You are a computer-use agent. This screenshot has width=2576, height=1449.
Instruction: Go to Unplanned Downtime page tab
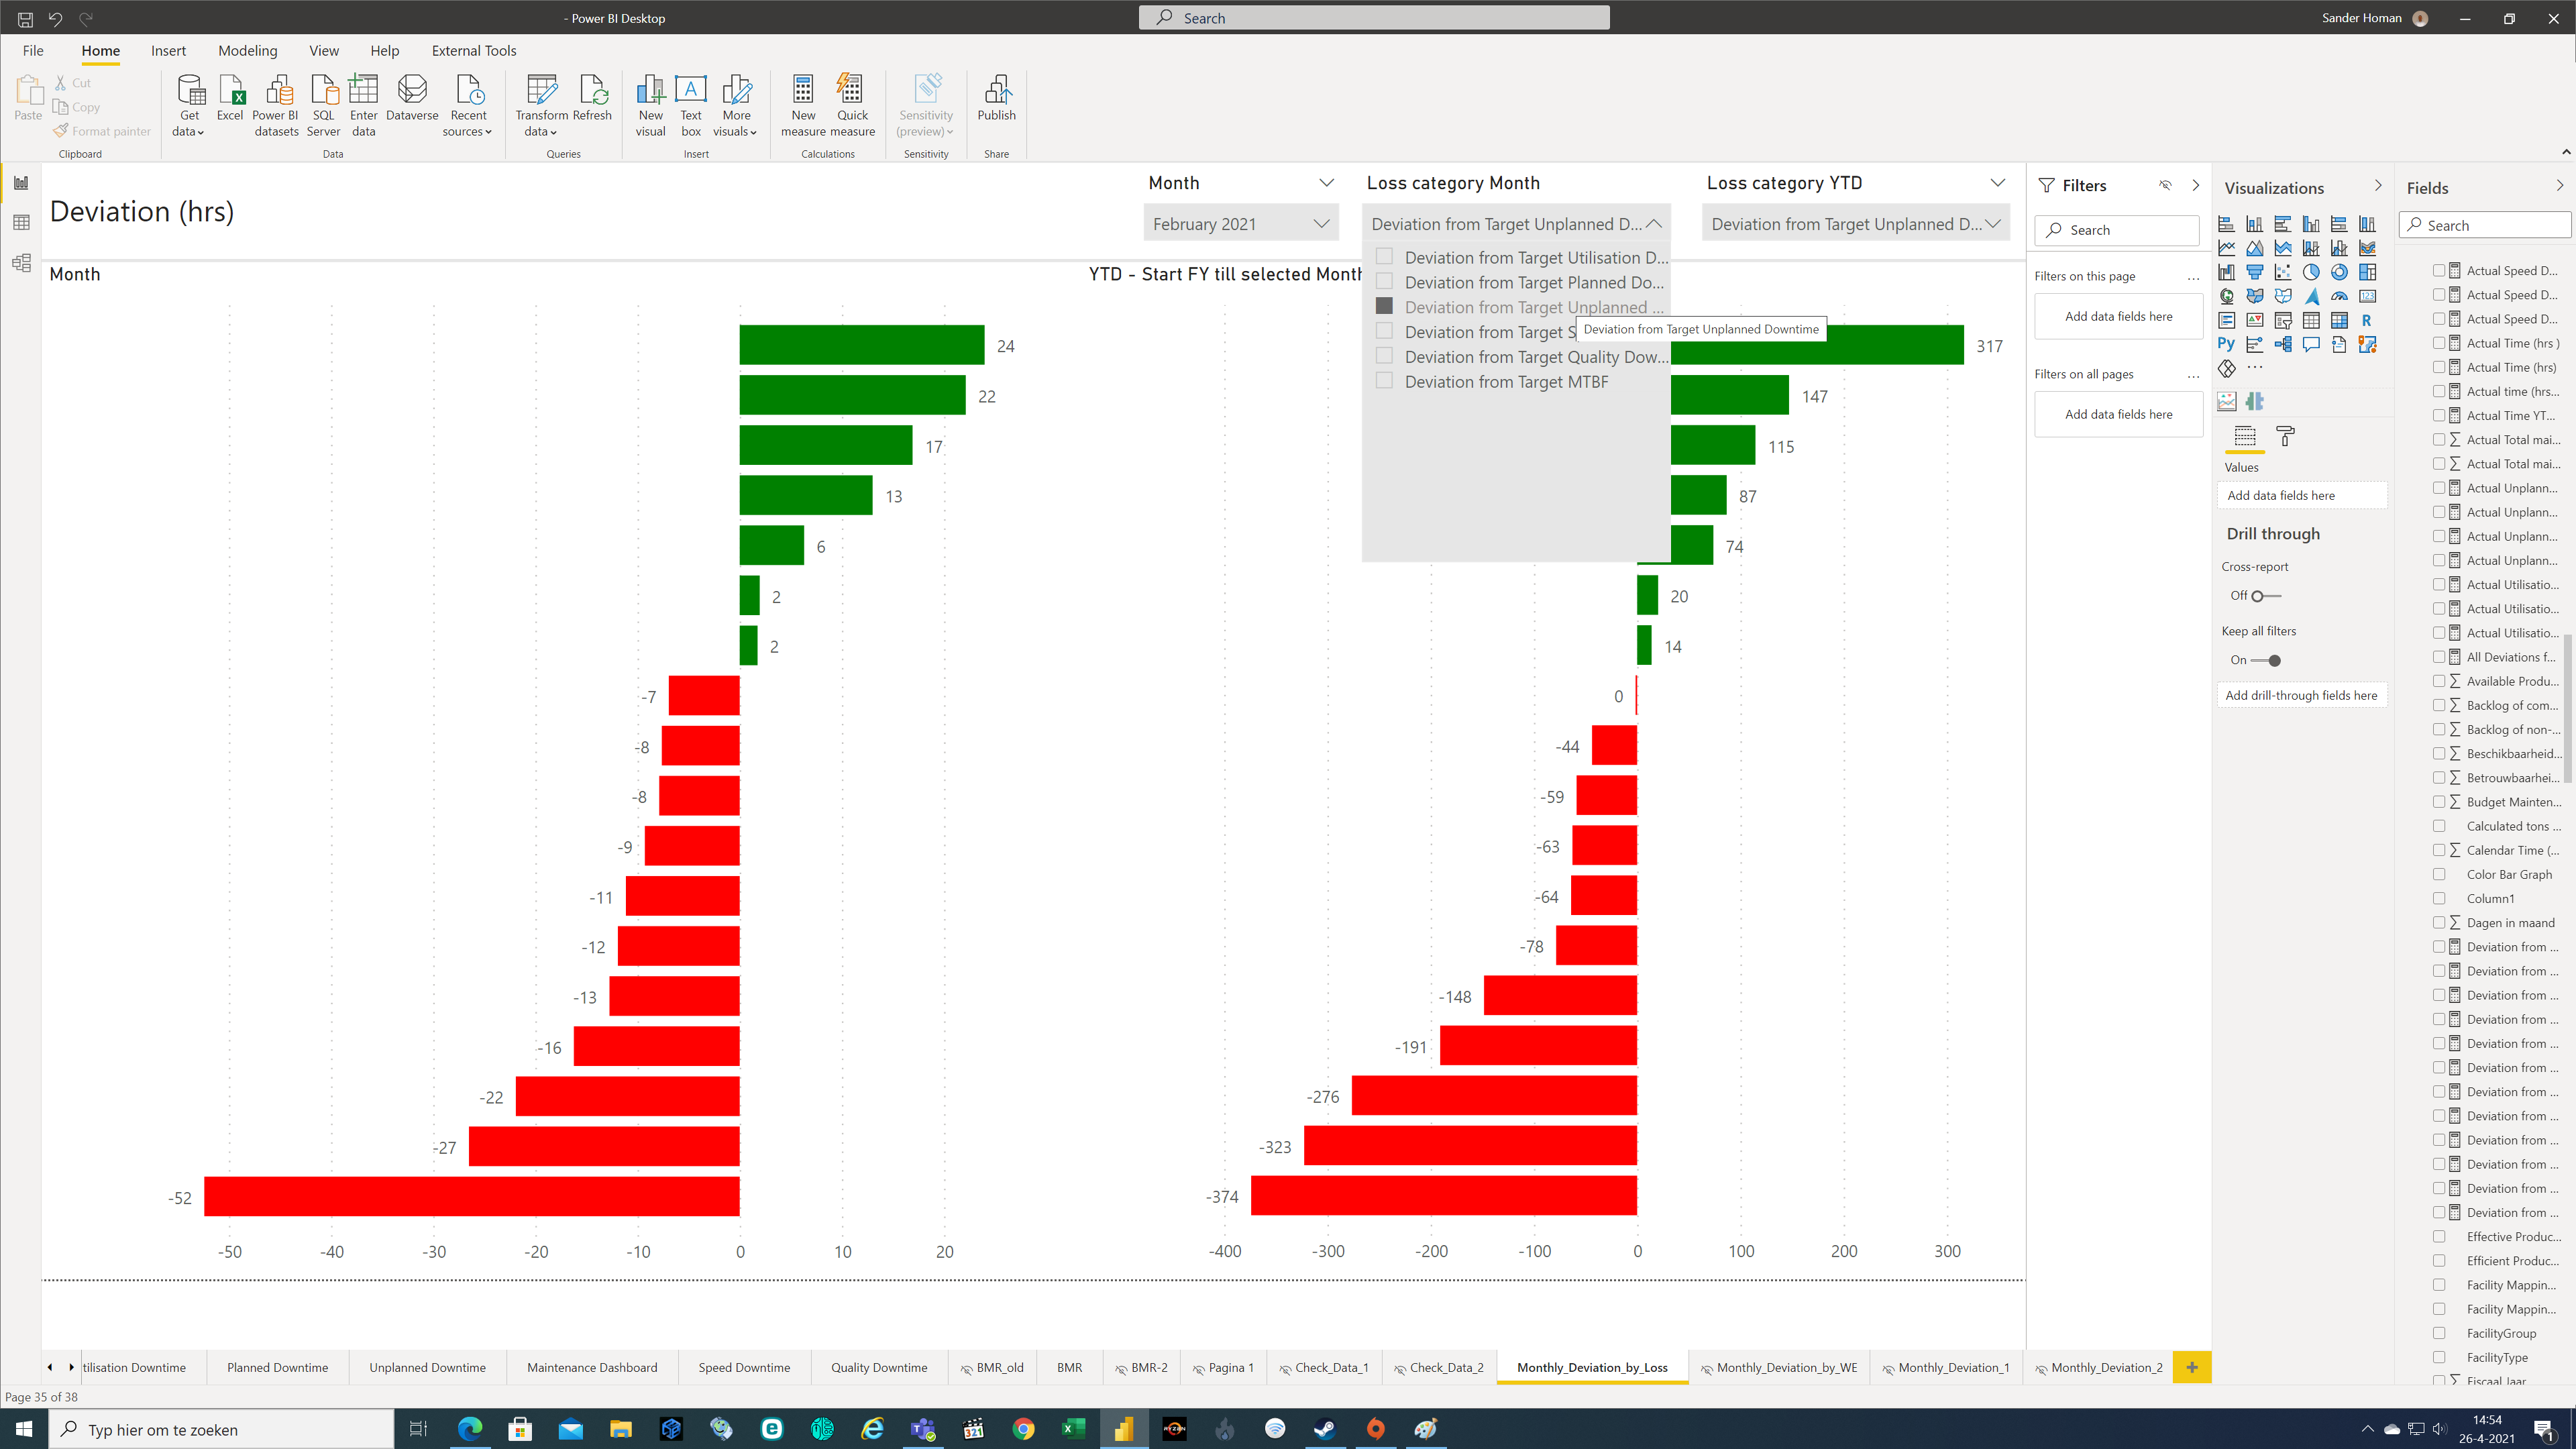point(427,1367)
